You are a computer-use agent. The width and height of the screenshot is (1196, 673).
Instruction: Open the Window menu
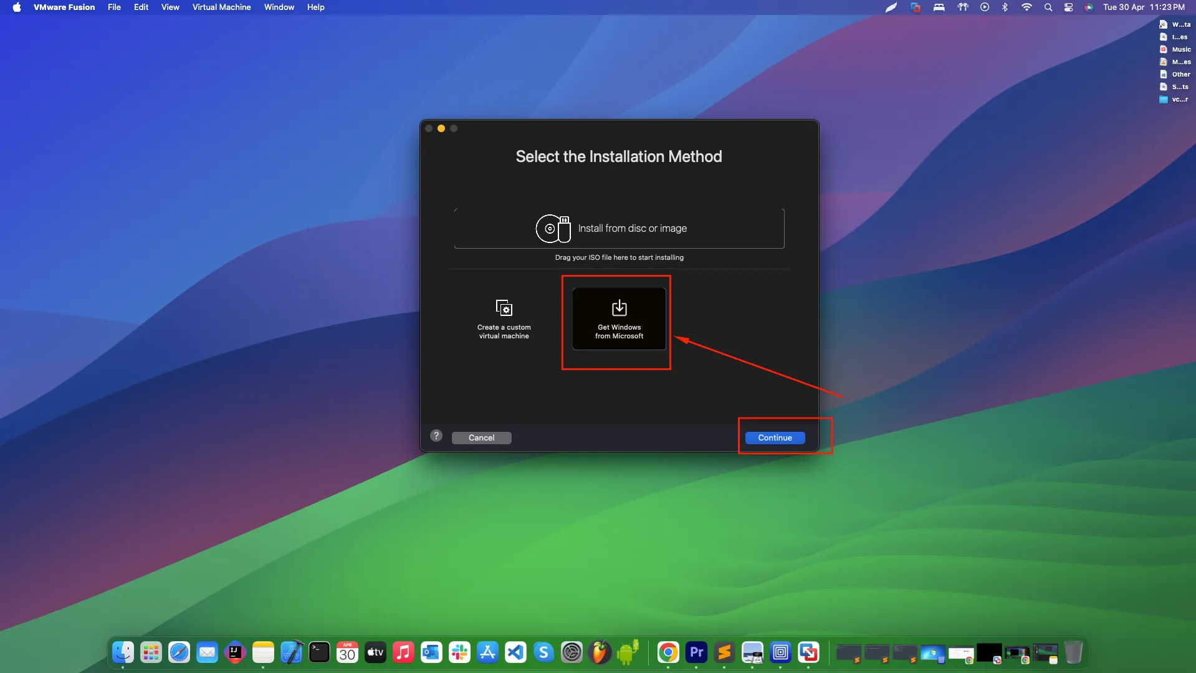coord(279,7)
